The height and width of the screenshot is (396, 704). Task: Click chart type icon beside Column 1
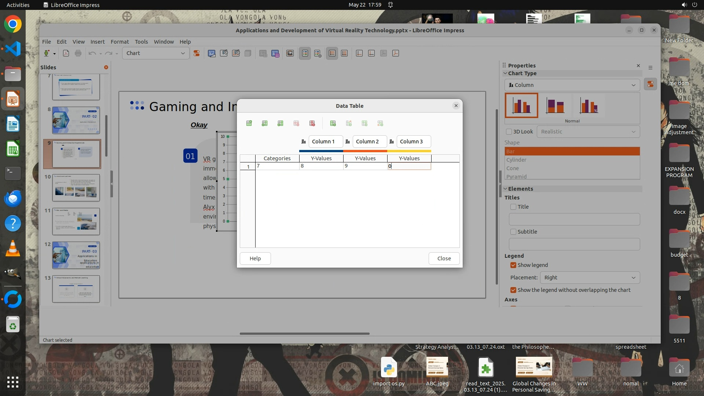point(303,142)
